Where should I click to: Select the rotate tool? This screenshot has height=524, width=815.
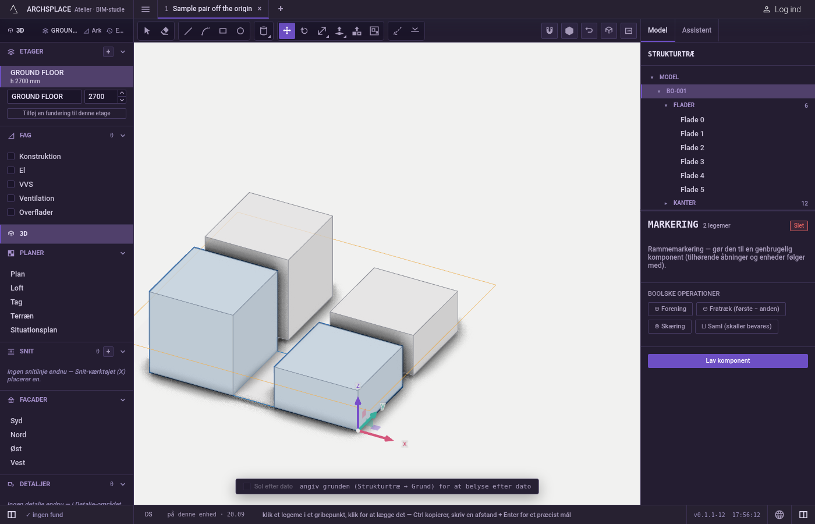pos(304,31)
